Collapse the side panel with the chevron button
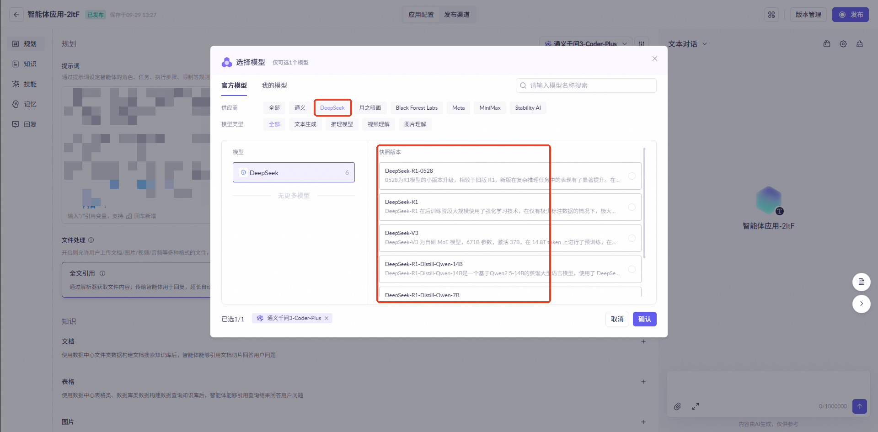This screenshot has height=432, width=878. click(x=862, y=304)
